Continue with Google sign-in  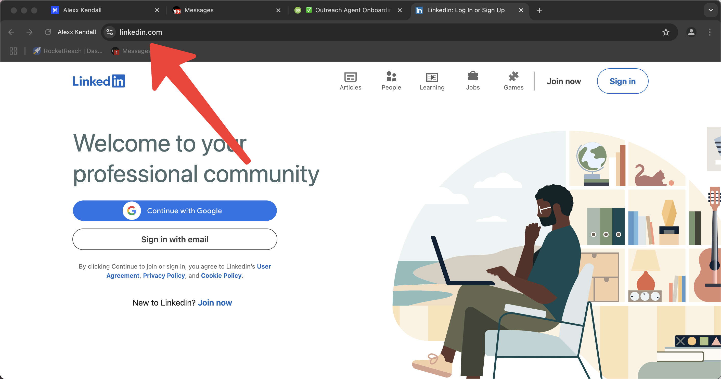(x=175, y=211)
